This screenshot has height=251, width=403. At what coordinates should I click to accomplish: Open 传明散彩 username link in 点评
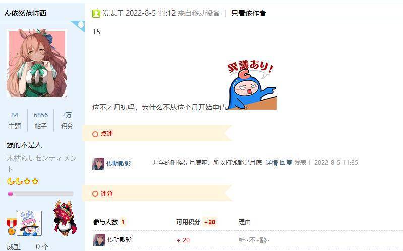[119, 164]
